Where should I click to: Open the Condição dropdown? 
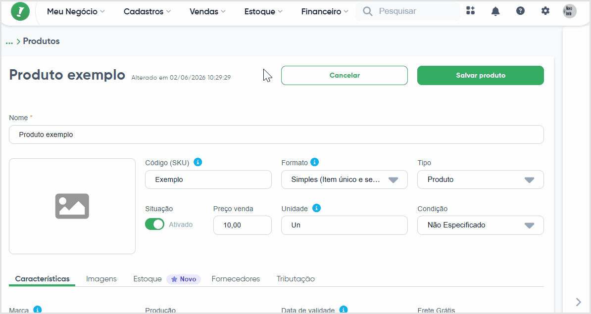coord(480,225)
